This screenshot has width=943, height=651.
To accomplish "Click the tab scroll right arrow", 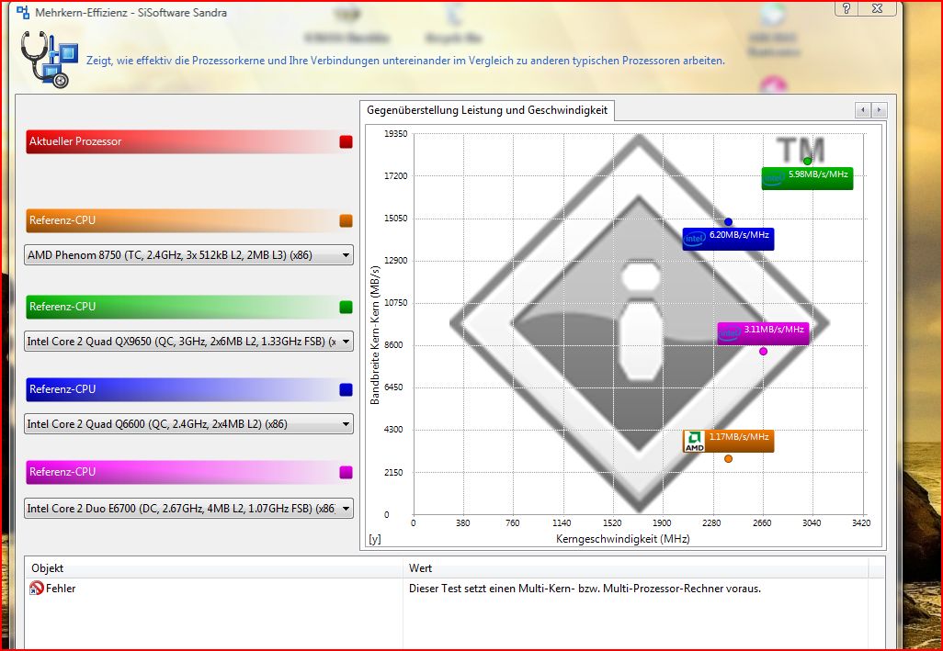I will pos(880,110).
